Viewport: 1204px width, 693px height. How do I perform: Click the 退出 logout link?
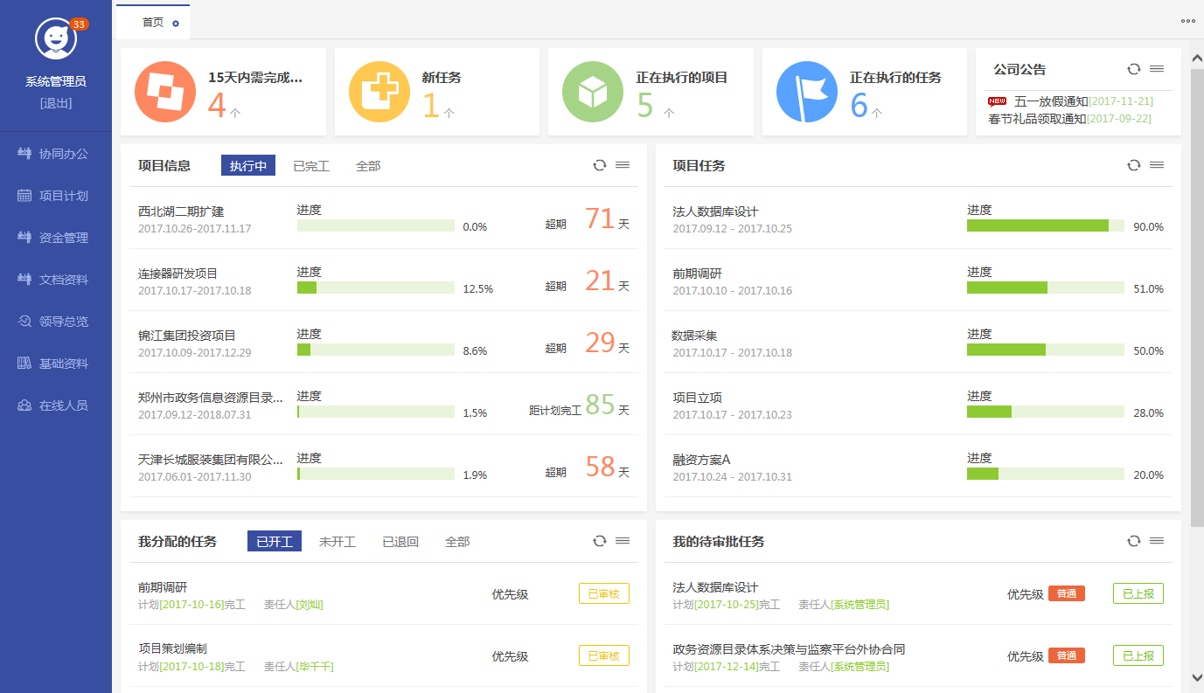pos(56,103)
